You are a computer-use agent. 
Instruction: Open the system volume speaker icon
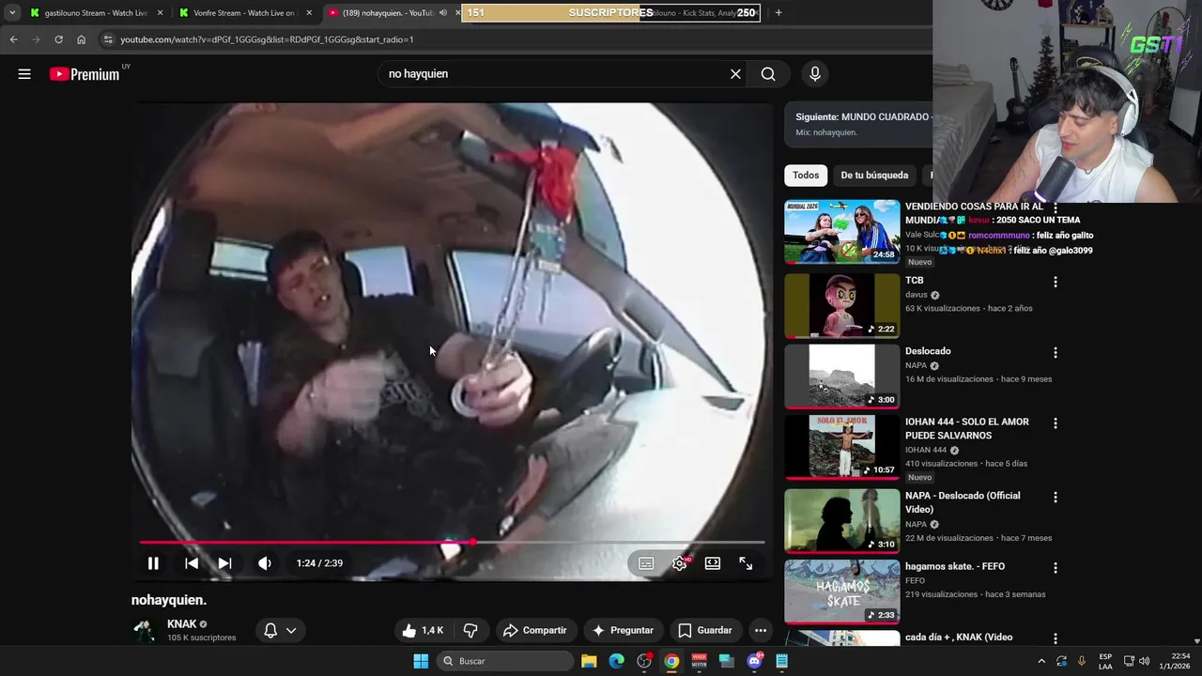[x=1144, y=661]
